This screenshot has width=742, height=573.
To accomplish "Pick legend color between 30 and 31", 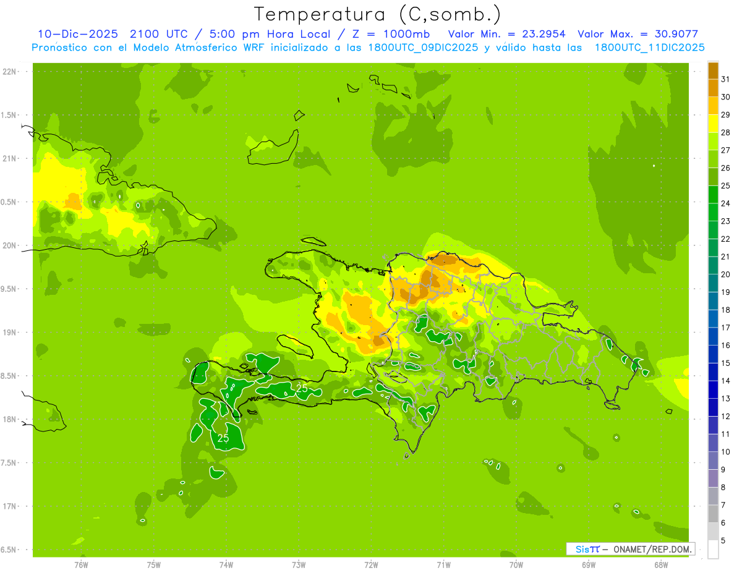I will [713, 88].
